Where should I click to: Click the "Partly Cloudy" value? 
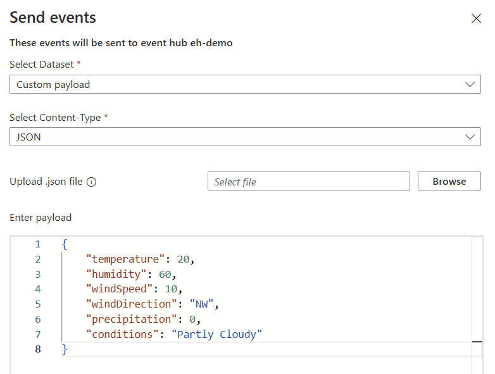tap(217, 334)
